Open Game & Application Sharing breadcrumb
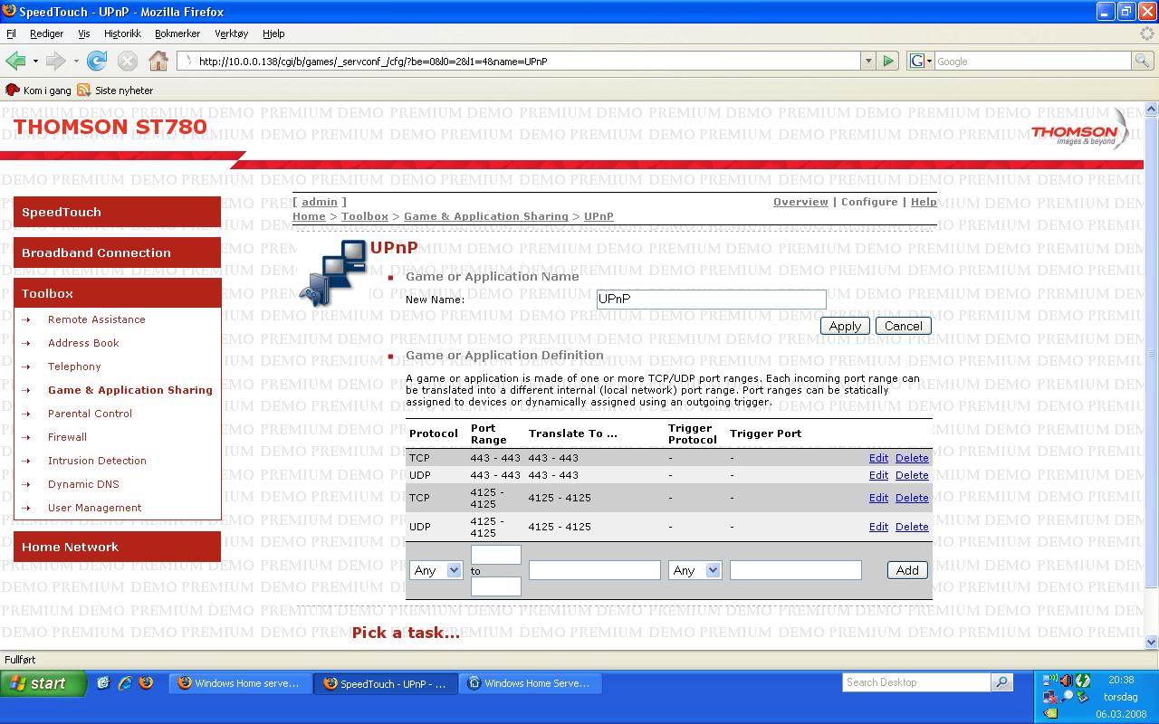This screenshot has height=724, width=1159. click(486, 216)
